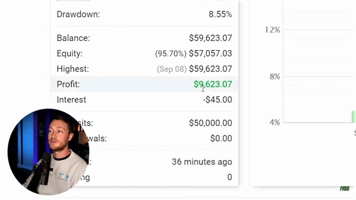Click the Withdrawals amount $0.00

click(x=221, y=139)
